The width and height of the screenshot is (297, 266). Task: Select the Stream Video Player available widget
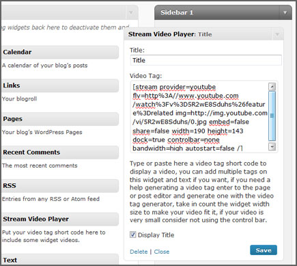[60, 219]
